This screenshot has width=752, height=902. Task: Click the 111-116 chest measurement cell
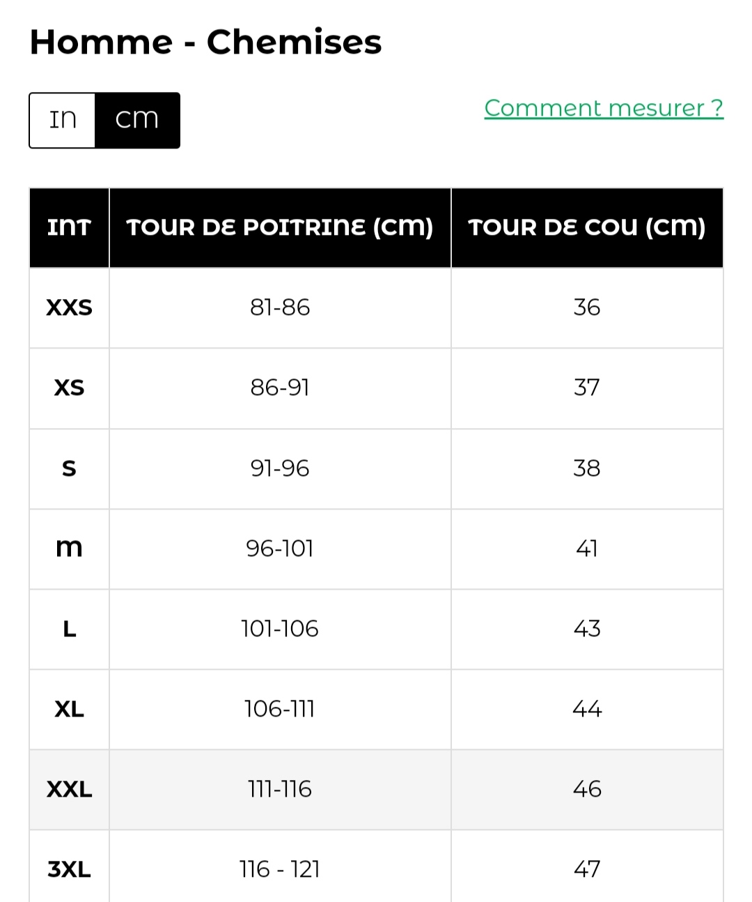pyautogui.click(x=280, y=789)
